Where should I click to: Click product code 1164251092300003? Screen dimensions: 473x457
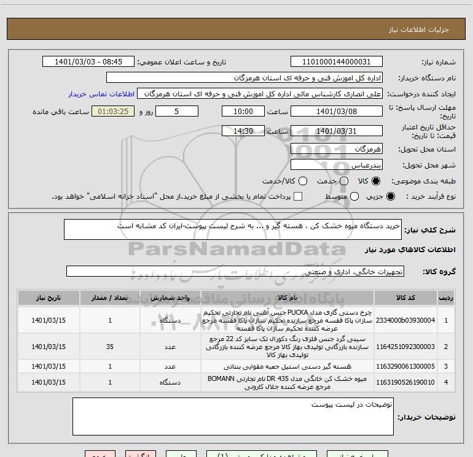[405, 347]
